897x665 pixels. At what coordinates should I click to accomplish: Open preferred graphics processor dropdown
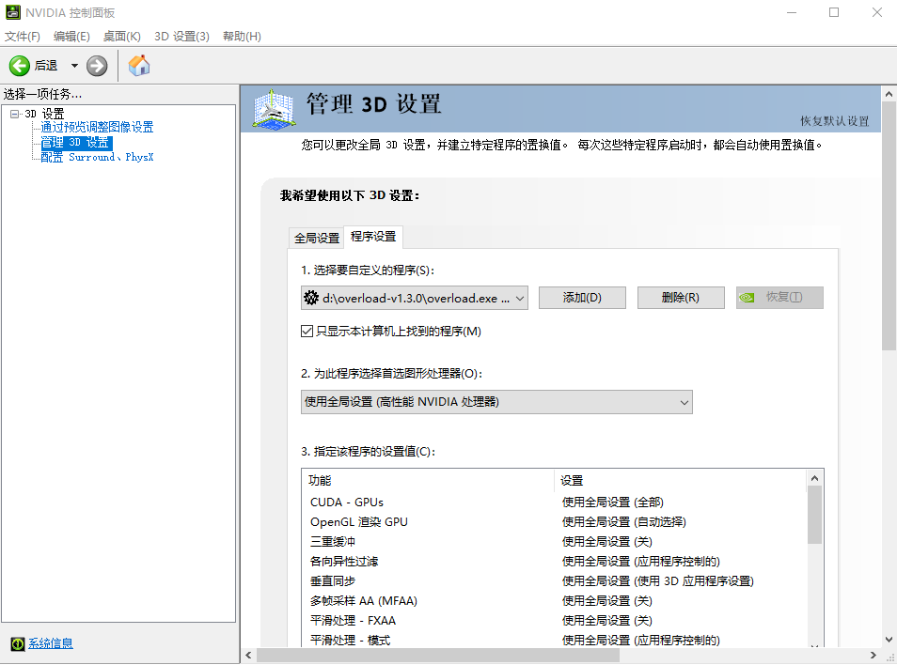[x=496, y=402]
